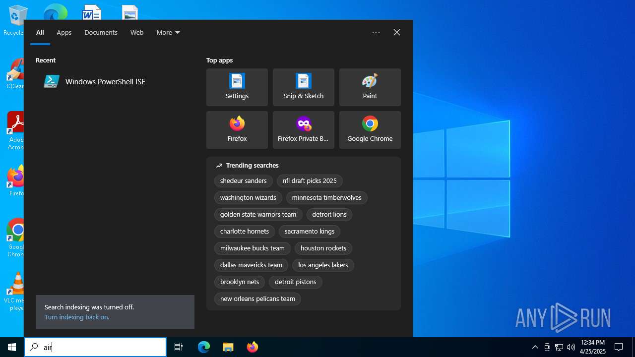
Task: Search trending 'golden state warriors team'
Action: (258, 215)
